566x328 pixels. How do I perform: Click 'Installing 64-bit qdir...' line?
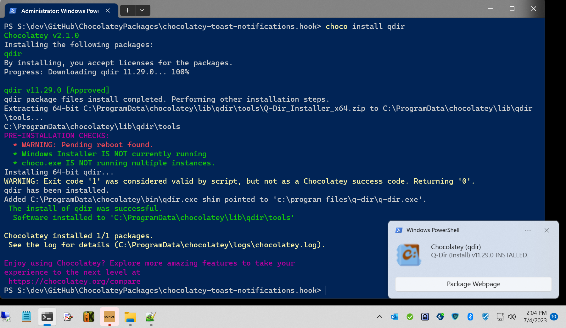(x=59, y=172)
